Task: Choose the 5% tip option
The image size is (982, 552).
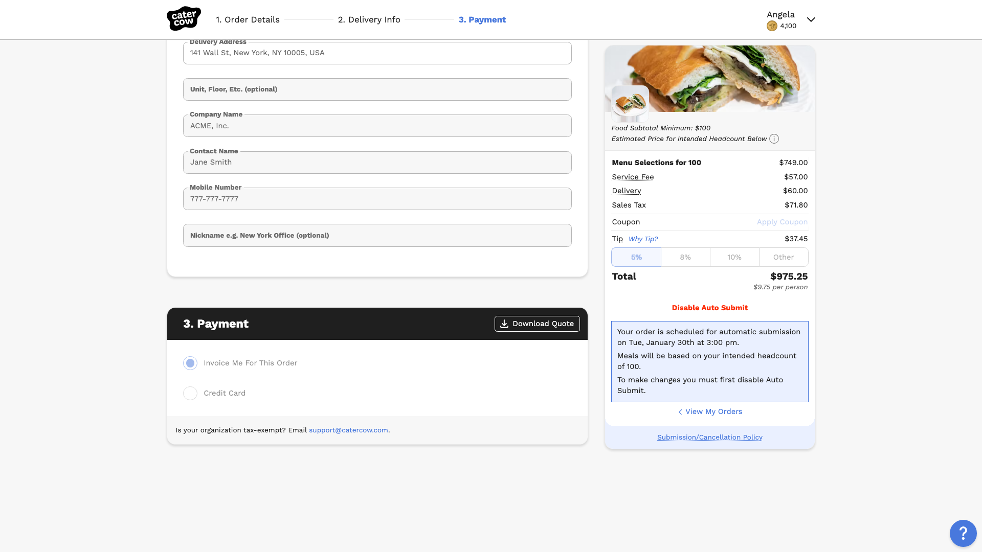Action: [x=636, y=257]
